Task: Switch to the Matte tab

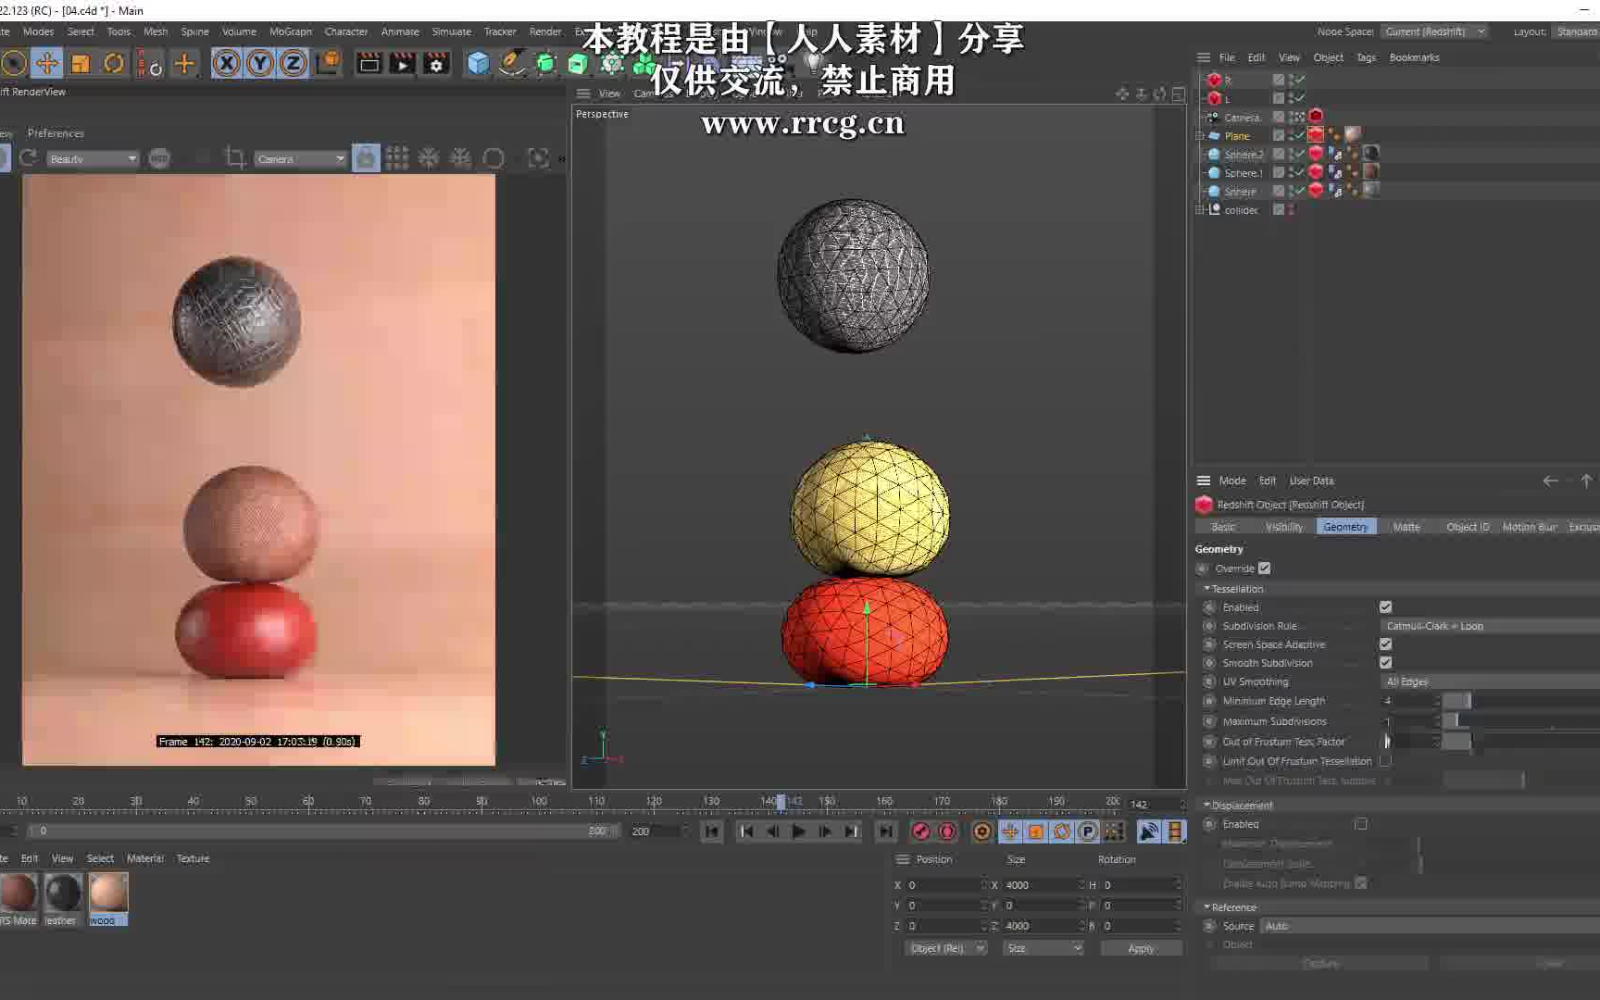Action: coord(1406,526)
